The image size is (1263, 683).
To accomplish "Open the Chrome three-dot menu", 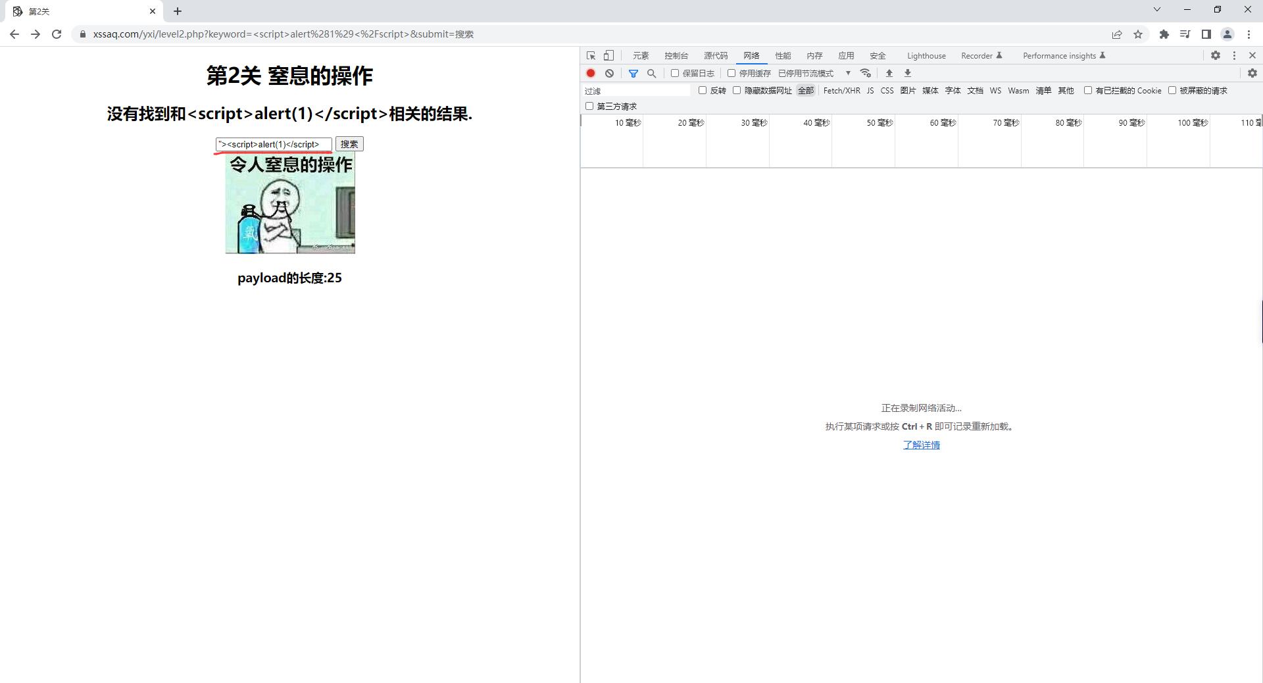I will (x=1249, y=34).
